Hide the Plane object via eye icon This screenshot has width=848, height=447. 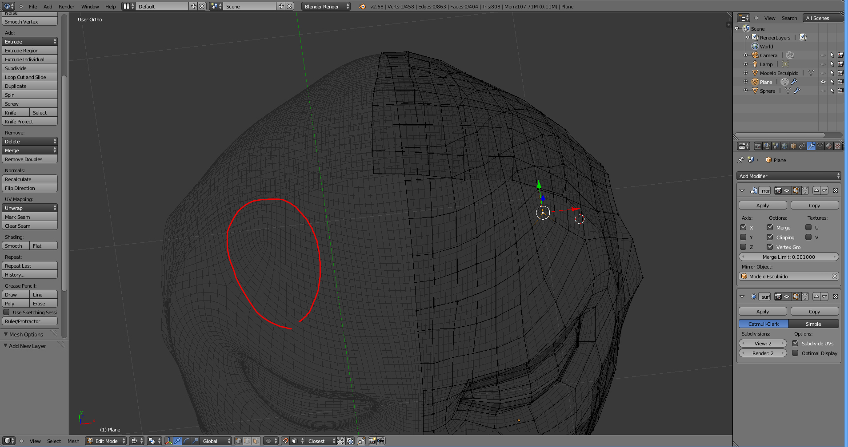click(x=823, y=82)
